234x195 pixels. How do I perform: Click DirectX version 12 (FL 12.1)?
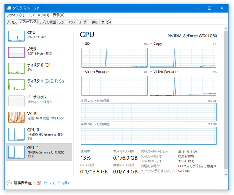click(186, 161)
